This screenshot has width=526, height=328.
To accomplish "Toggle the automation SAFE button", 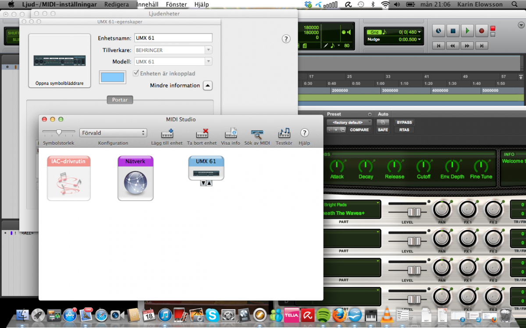I will [x=383, y=130].
